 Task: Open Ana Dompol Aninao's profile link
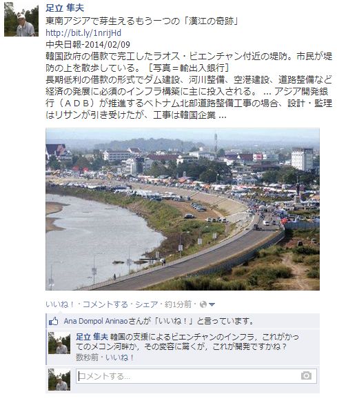pyautogui.click(x=96, y=321)
